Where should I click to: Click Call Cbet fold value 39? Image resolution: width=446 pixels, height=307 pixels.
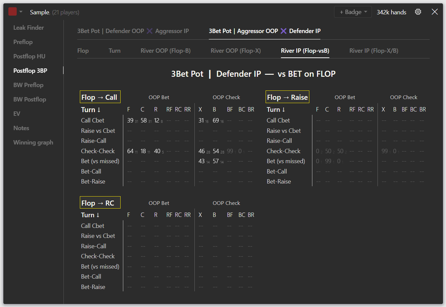(130, 120)
